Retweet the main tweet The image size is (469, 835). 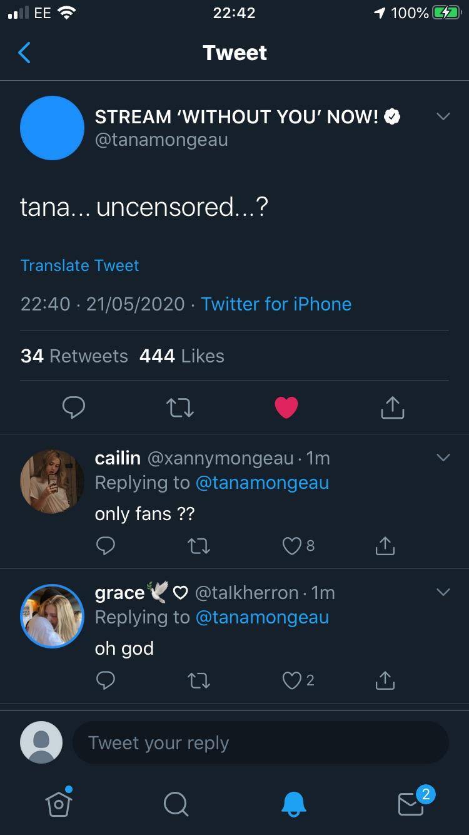click(180, 408)
